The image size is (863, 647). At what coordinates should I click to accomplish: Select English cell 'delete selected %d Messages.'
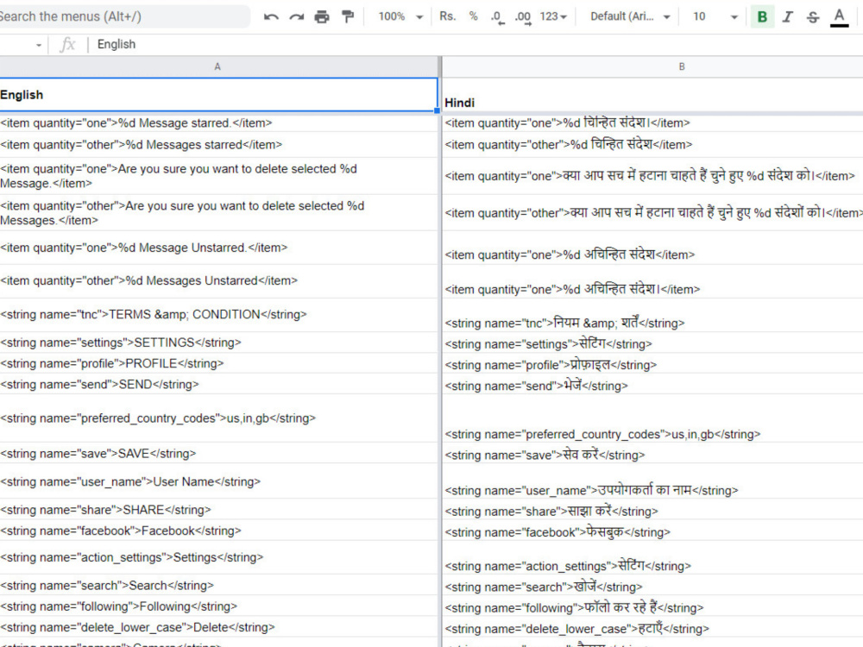218,213
